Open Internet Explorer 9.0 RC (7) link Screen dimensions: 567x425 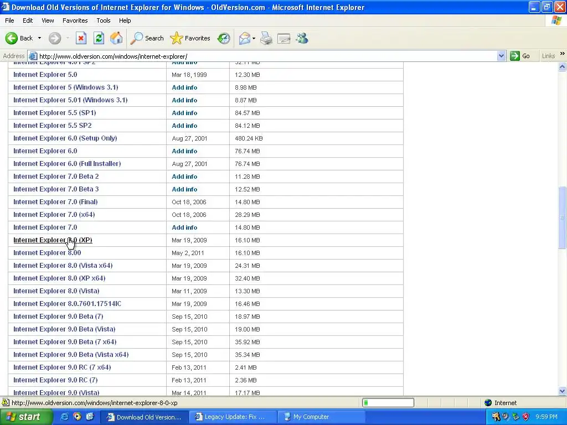[56, 380]
